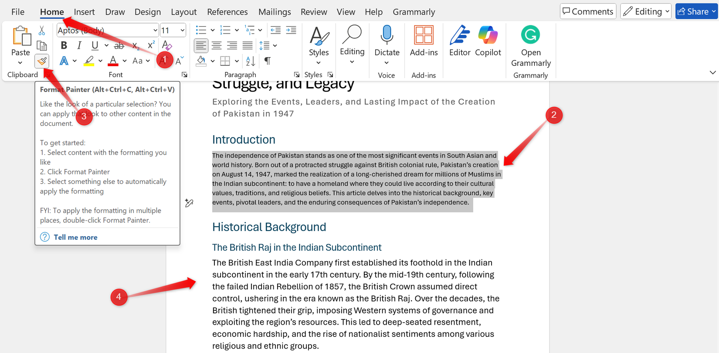This screenshot has width=719, height=353.
Task: Open the Review tab
Action: pos(314,12)
